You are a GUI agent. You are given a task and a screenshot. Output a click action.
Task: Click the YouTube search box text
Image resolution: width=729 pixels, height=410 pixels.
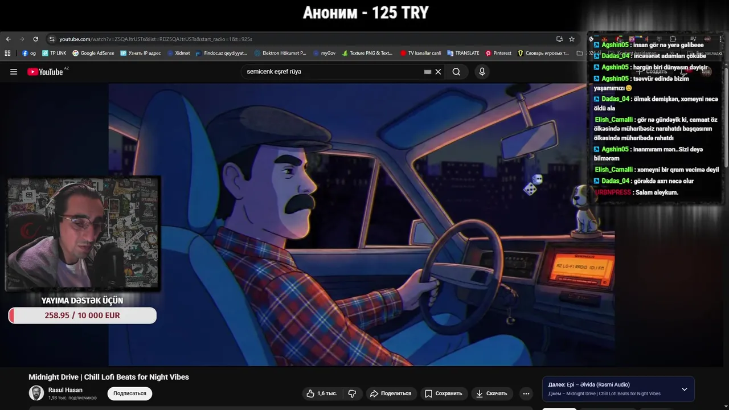click(x=274, y=72)
